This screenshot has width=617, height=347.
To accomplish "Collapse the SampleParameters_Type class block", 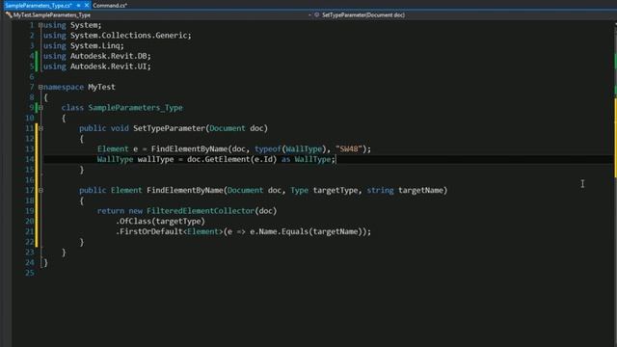I will tap(40, 107).
